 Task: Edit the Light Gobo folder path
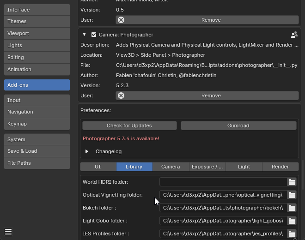[223, 221]
